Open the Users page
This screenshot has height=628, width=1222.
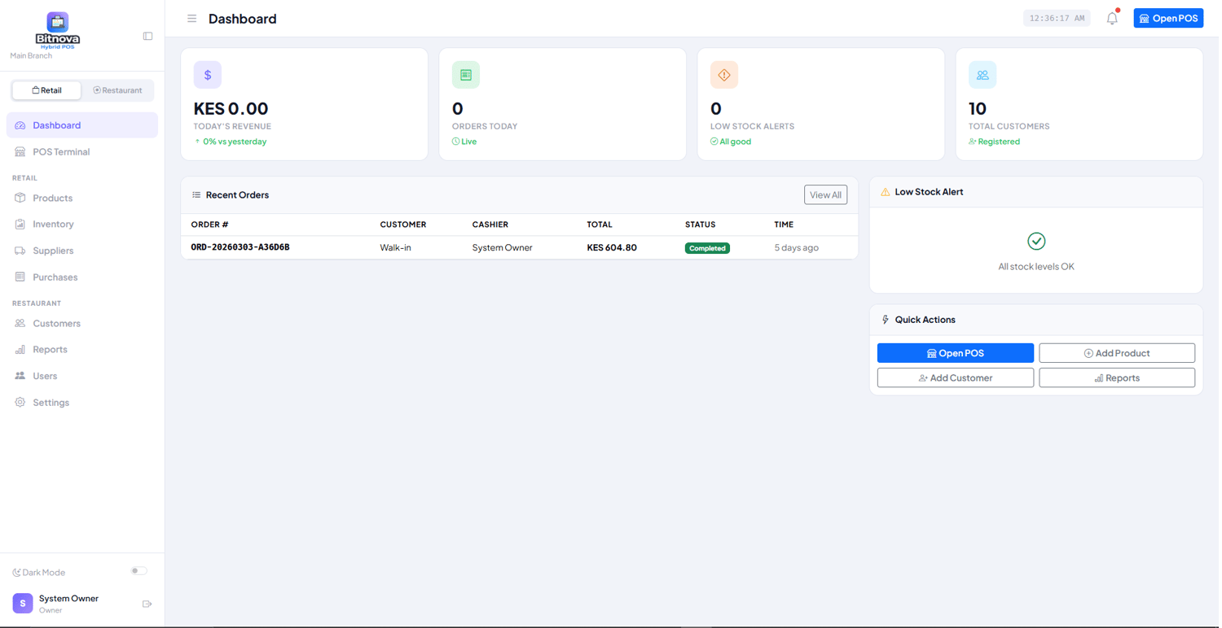click(x=82, y=376)
